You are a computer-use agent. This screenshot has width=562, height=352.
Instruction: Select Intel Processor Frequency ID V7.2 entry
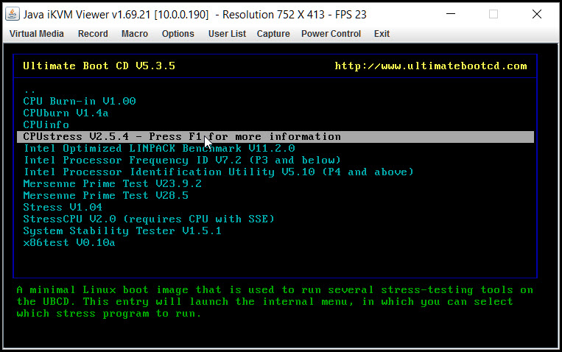(182, 161)
